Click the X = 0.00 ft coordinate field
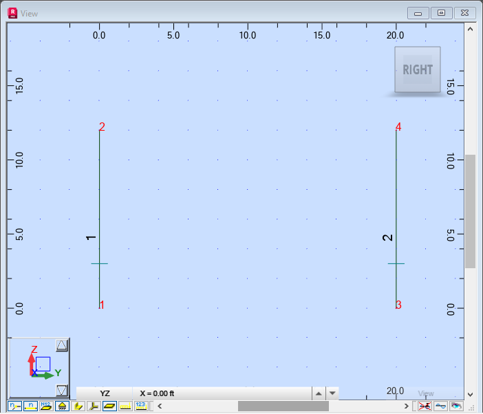The height and width of the screenshot is (414, 483). tap(222, 393)
